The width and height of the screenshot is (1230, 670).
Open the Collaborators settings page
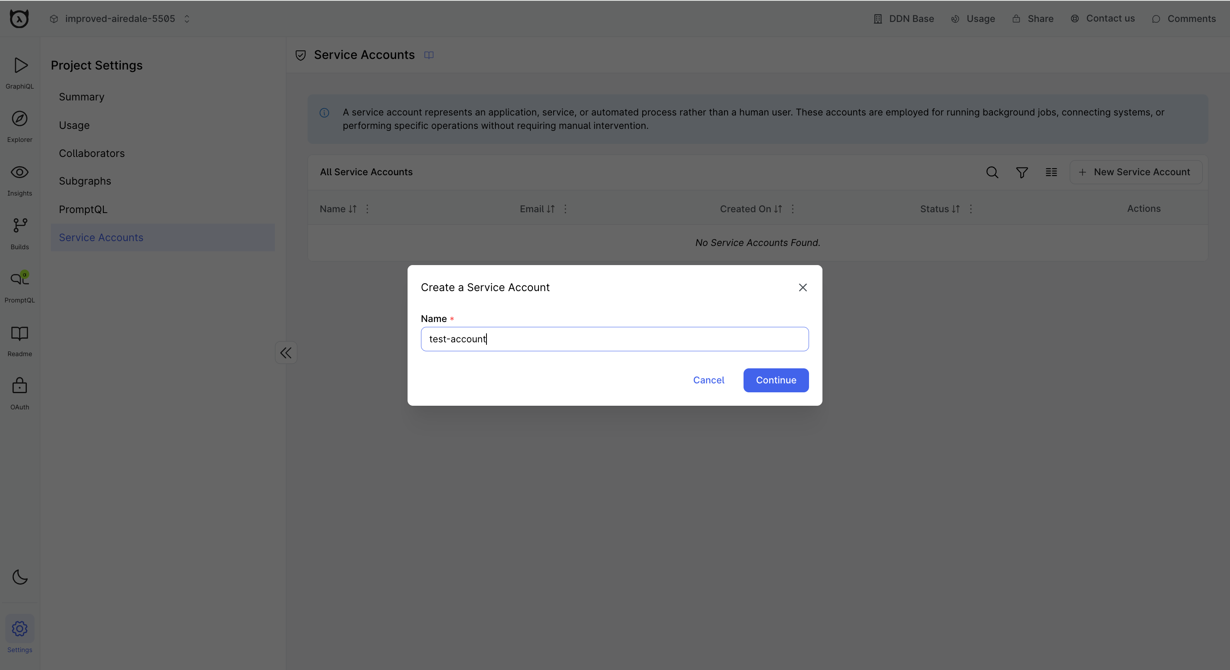92,153
